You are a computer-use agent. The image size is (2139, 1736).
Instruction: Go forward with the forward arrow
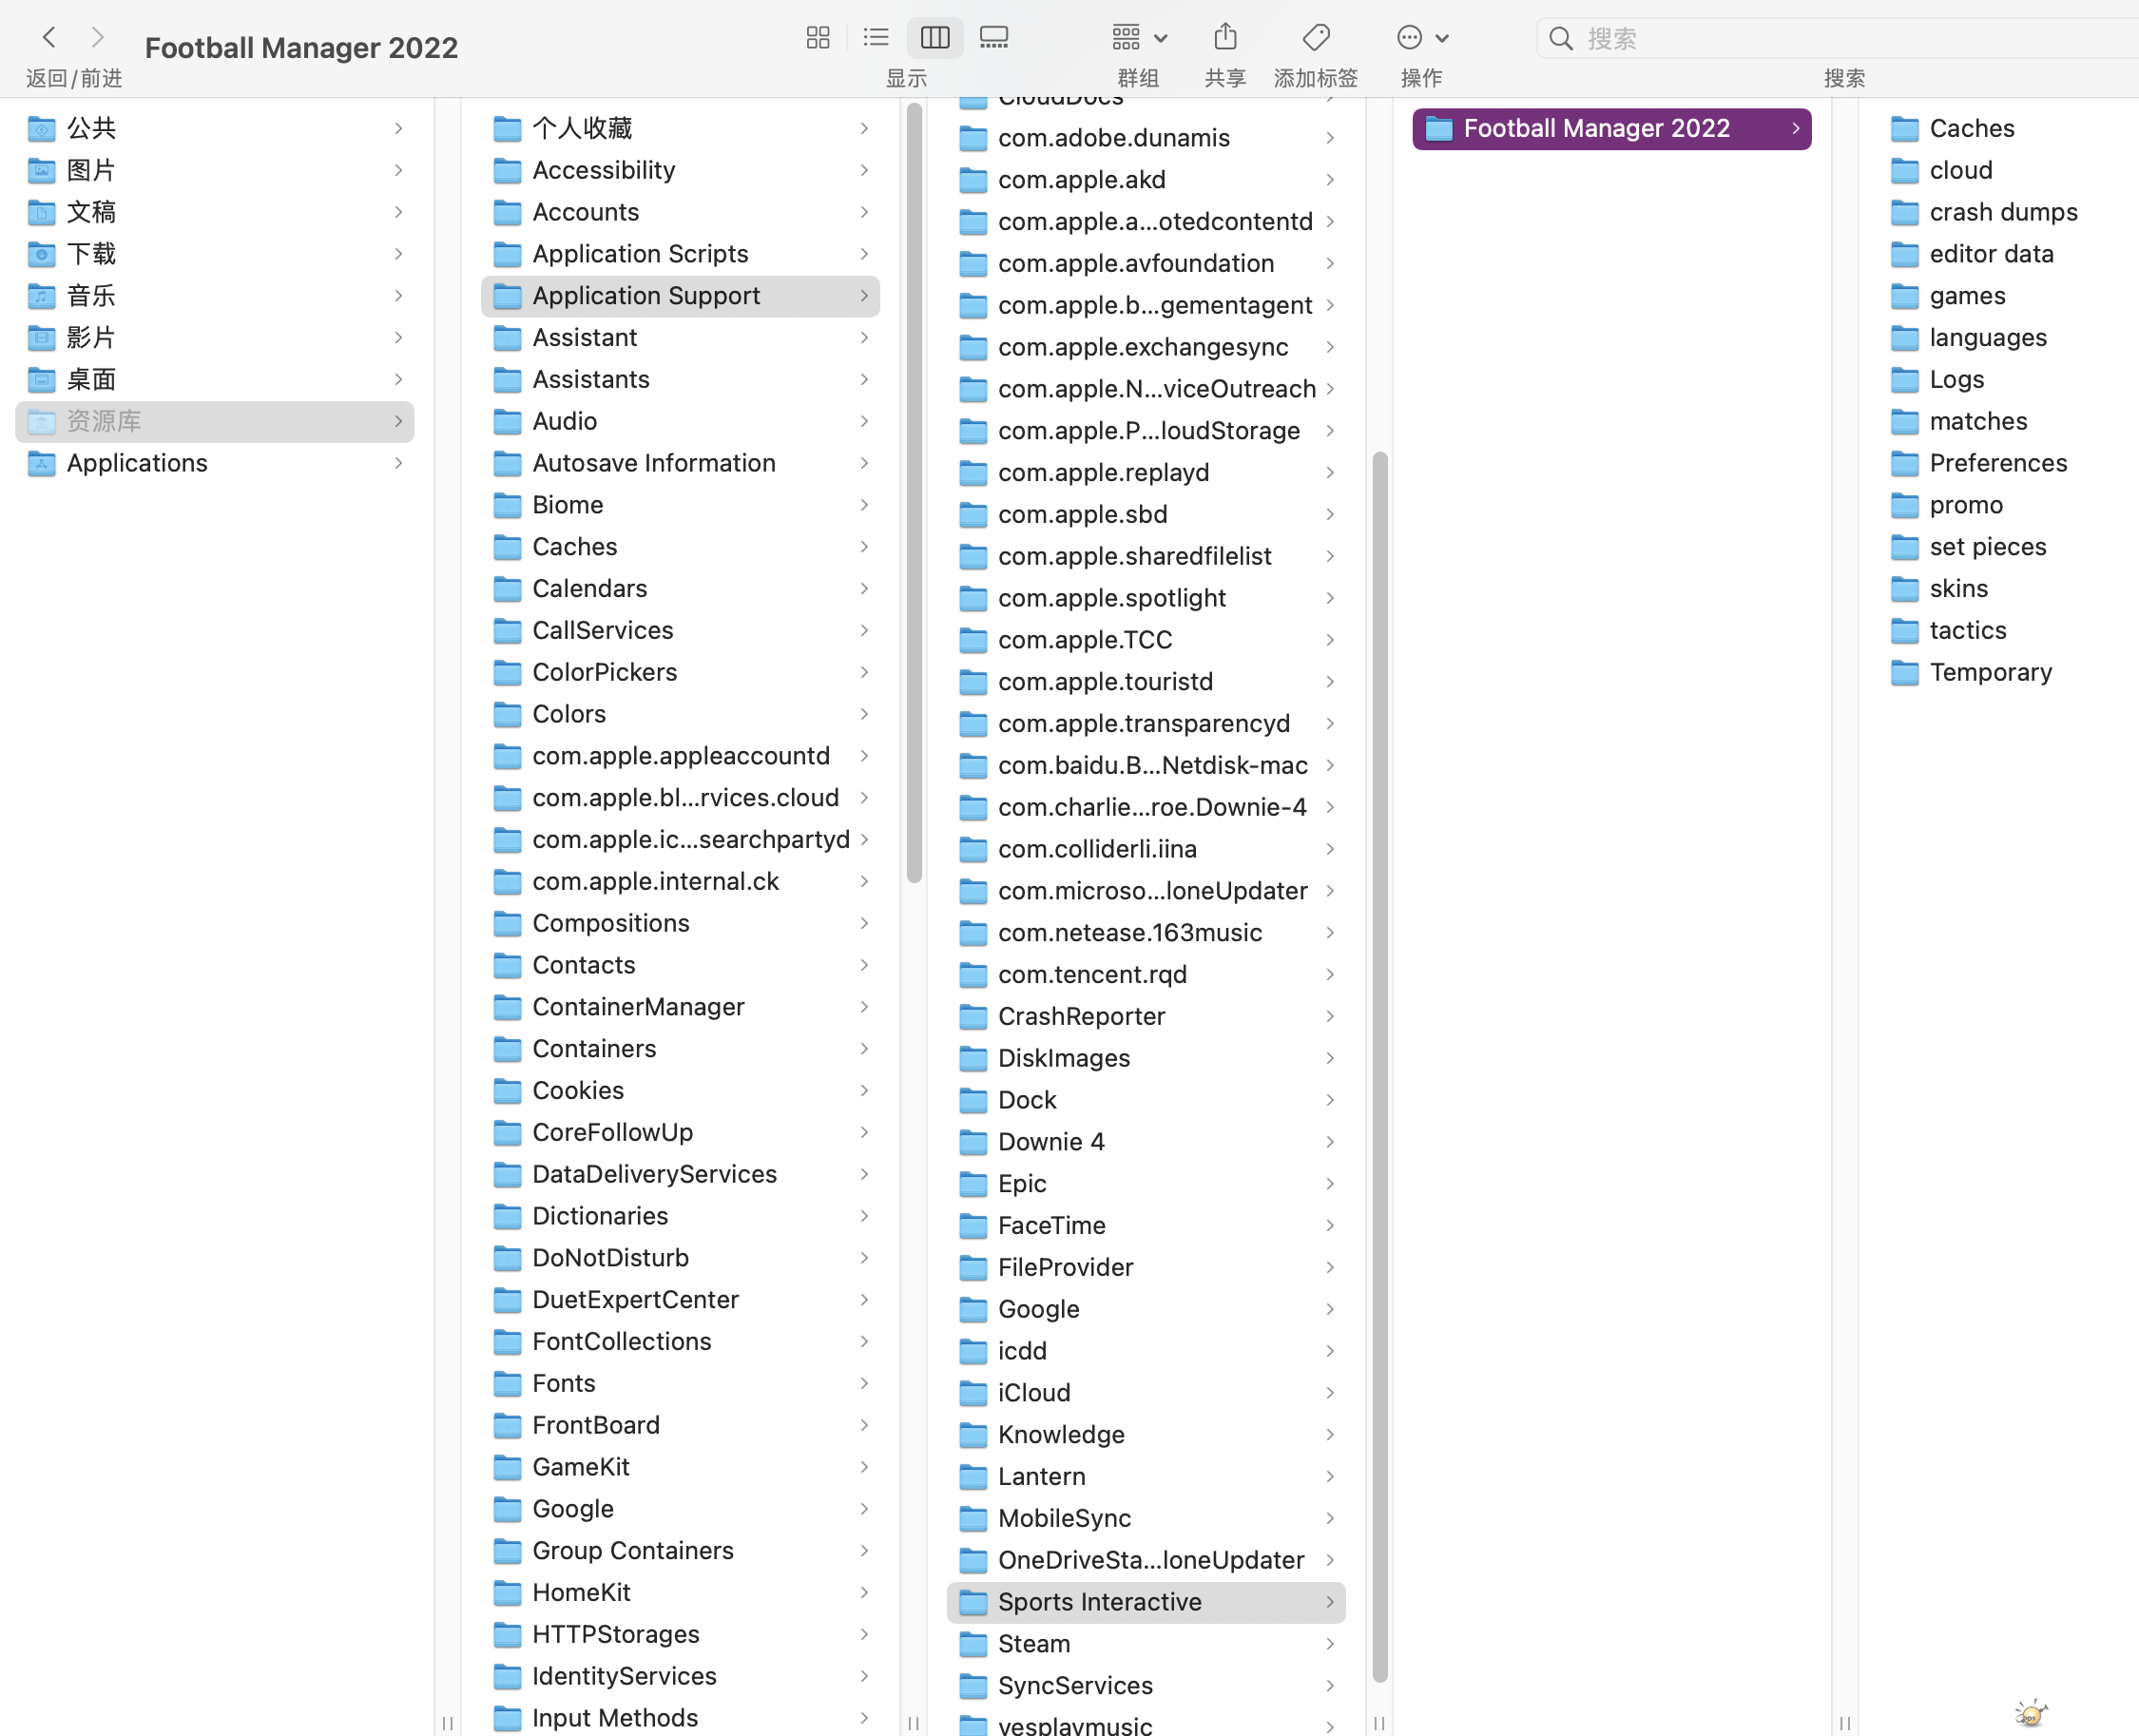(x=97, y=38)
